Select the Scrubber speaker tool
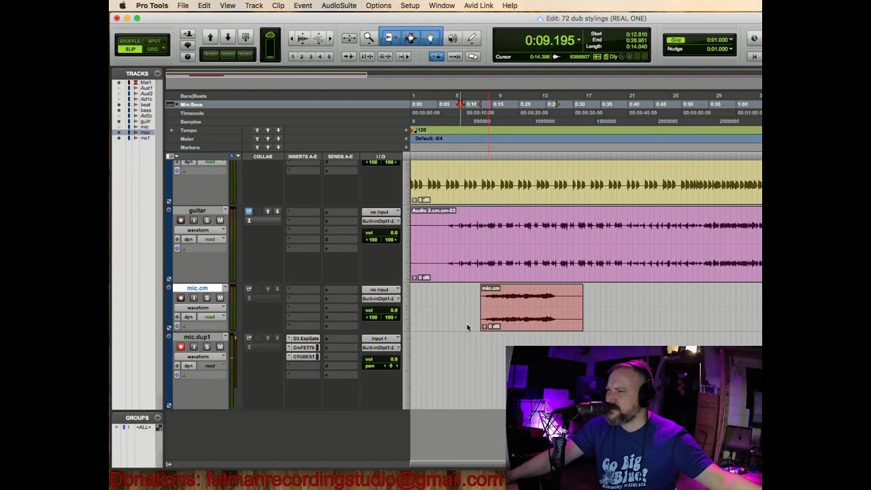 coord(453,38)
